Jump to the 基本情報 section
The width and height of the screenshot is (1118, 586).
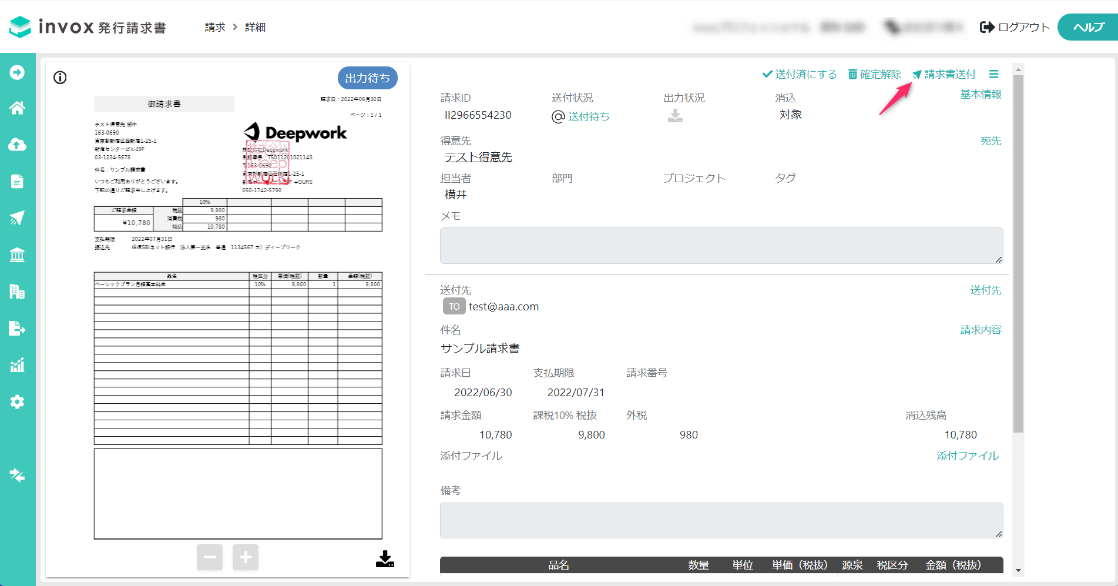click(x=981, y=94)
